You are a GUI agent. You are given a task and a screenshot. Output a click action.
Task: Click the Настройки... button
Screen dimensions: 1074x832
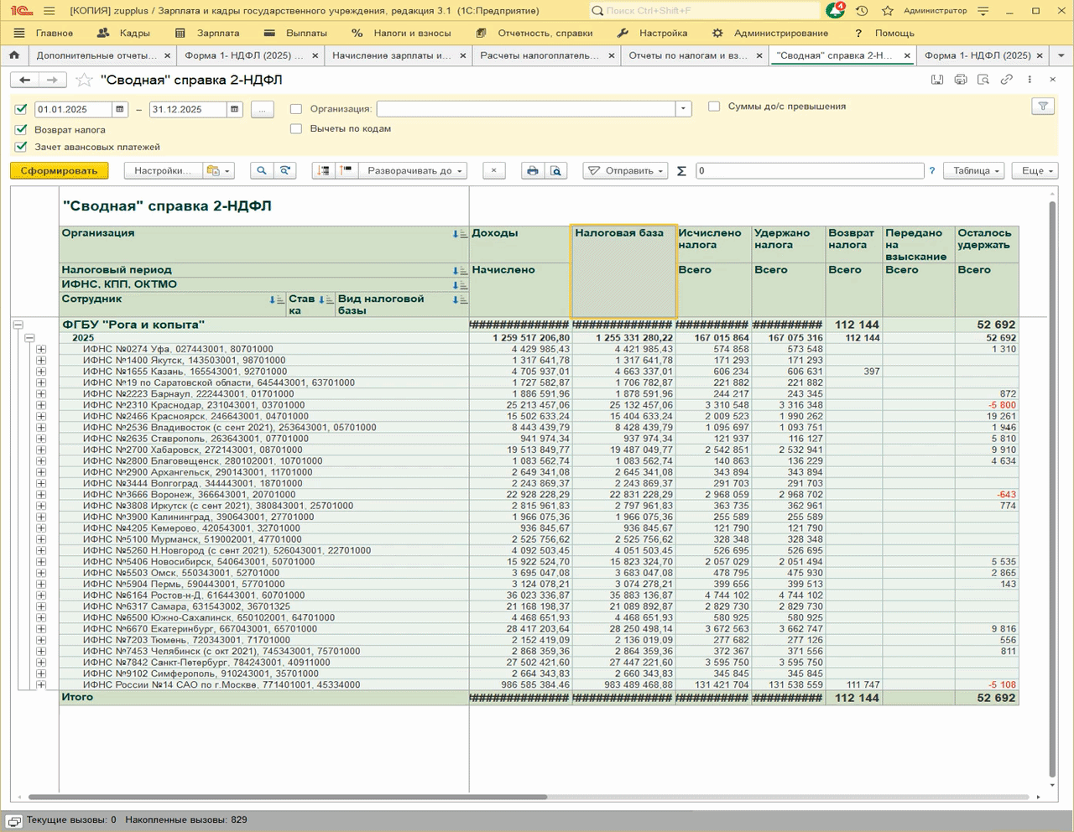163,170
